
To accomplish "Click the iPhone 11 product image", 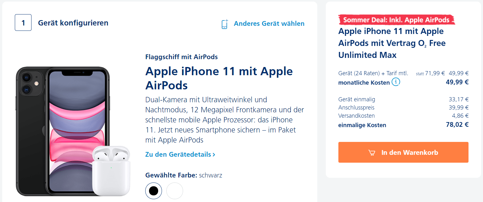I will point(62,131).
